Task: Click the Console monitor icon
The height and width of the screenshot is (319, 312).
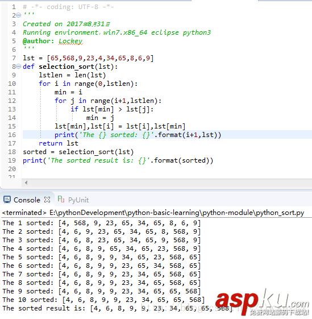Action: tap(7, 200)
